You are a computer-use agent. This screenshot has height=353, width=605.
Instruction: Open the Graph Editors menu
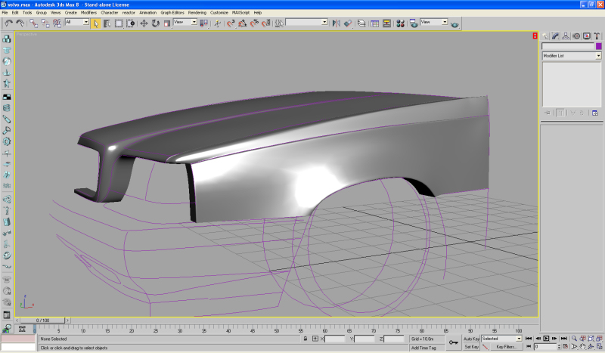point(172,13)
